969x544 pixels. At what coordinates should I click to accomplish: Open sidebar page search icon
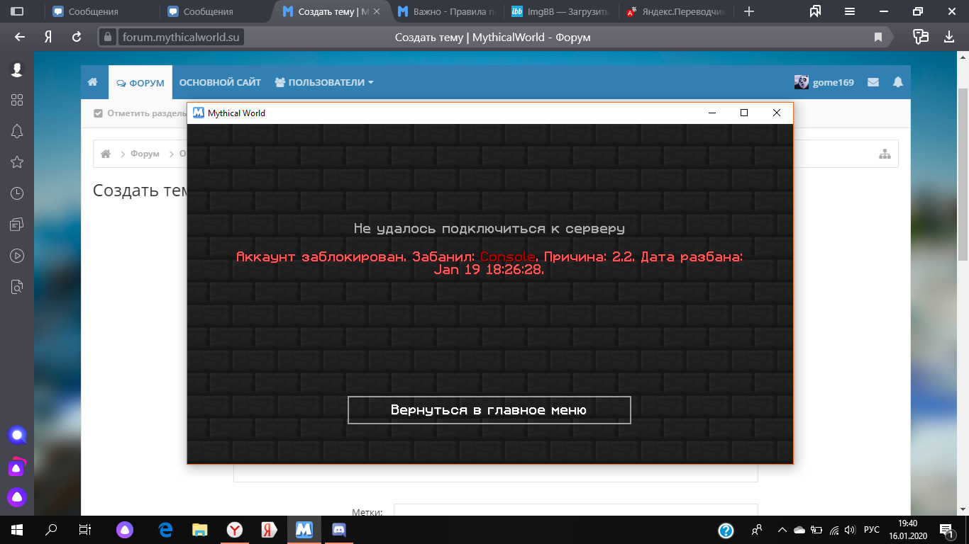coord(17,287)
